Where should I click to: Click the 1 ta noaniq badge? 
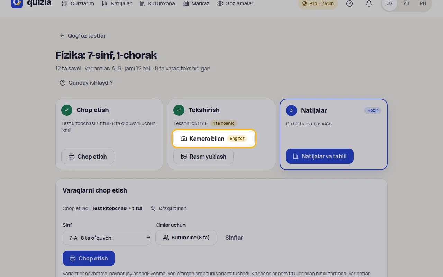[x=224, y=123]
